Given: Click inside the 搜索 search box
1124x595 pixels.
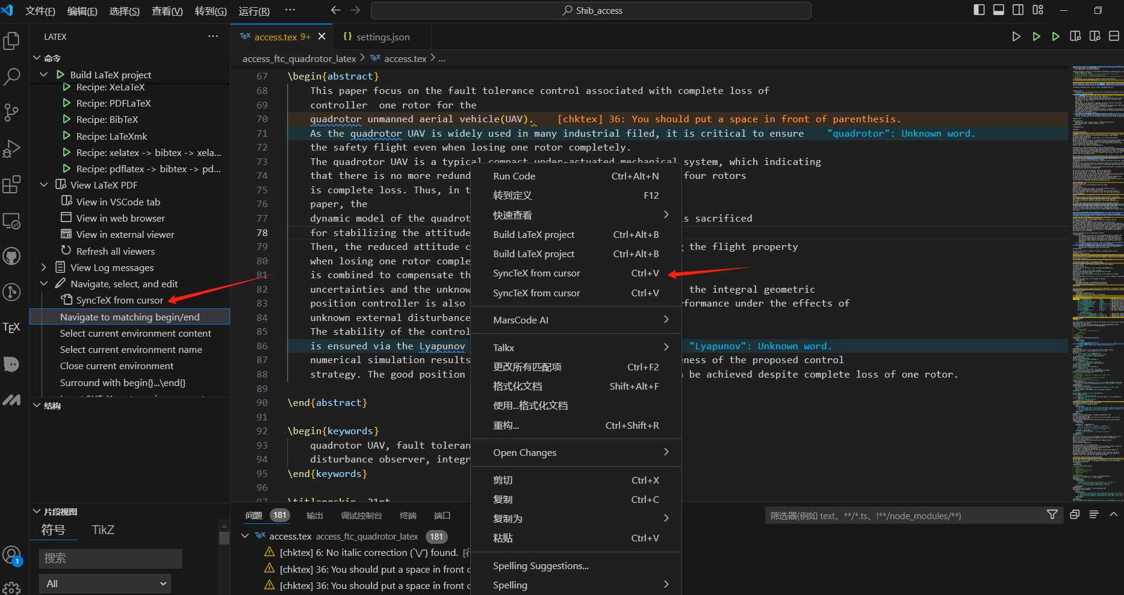Looking at the screenshot, I should click(110, 558).
